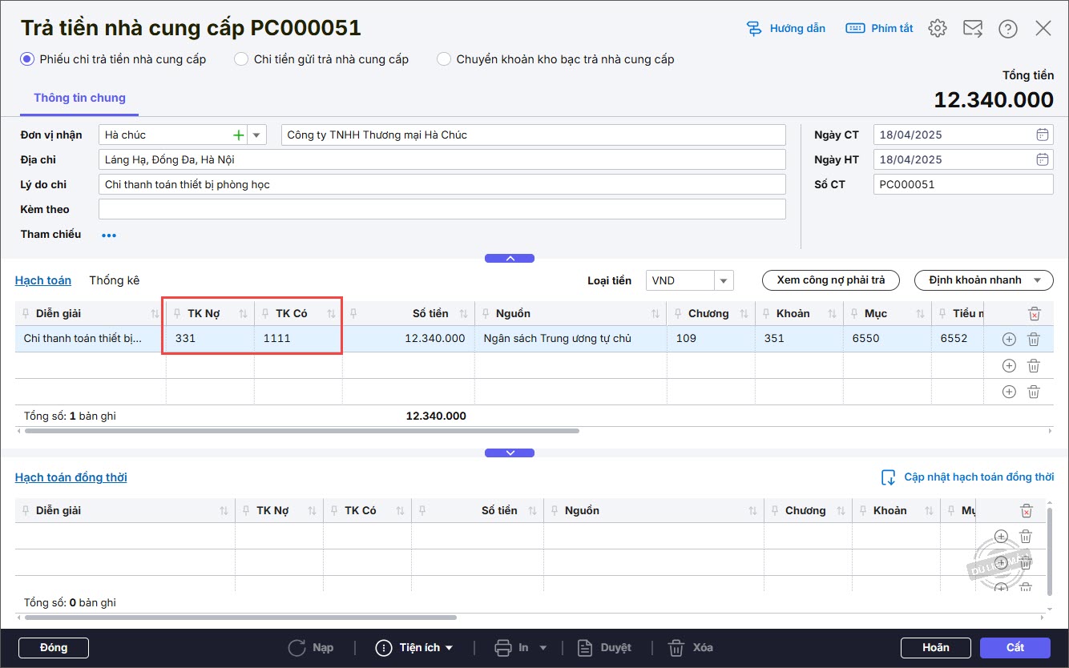Image resolution: width=1069 pixels, height=668 pixels.
Task: Click the horizontal scrollbar under Hạch toán đồng thời
Action: 240,618
